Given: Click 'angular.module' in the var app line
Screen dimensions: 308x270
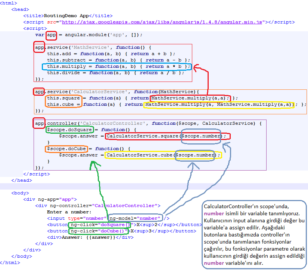Looking at the screenshot, I should click(x=86, y=35).
